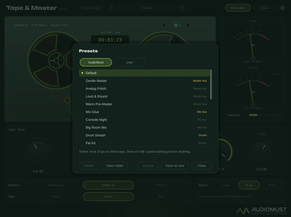Select the Mix Glue preset
Screen dimensions: 291x217
[144, 112]
